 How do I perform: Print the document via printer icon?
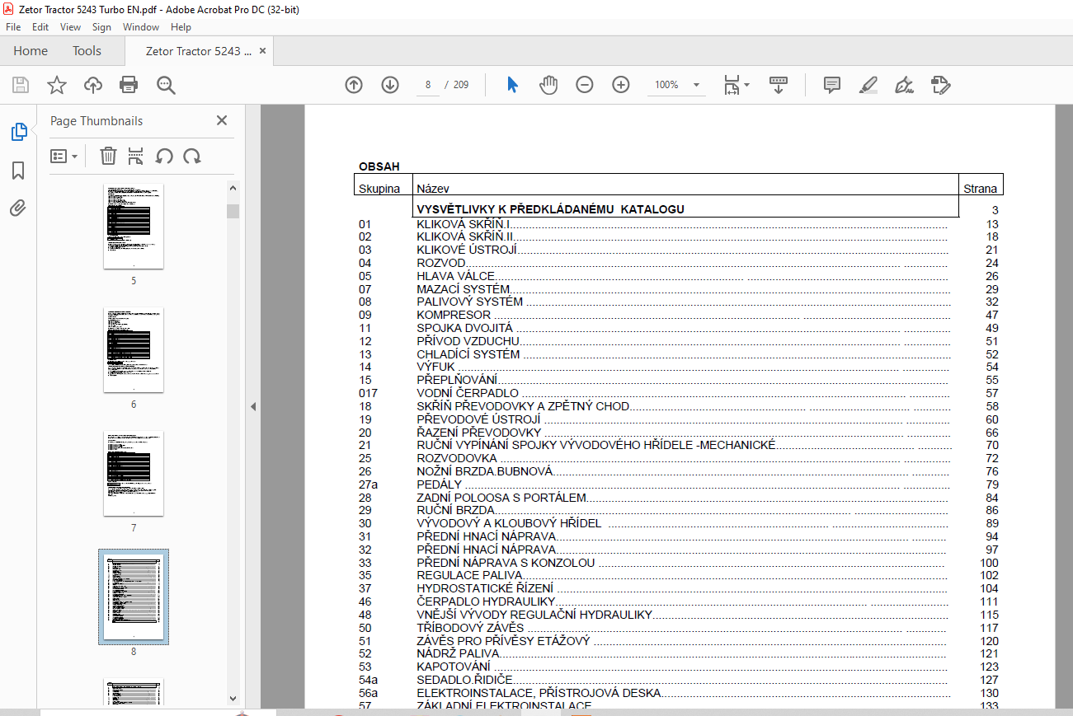tap(129, 85)
